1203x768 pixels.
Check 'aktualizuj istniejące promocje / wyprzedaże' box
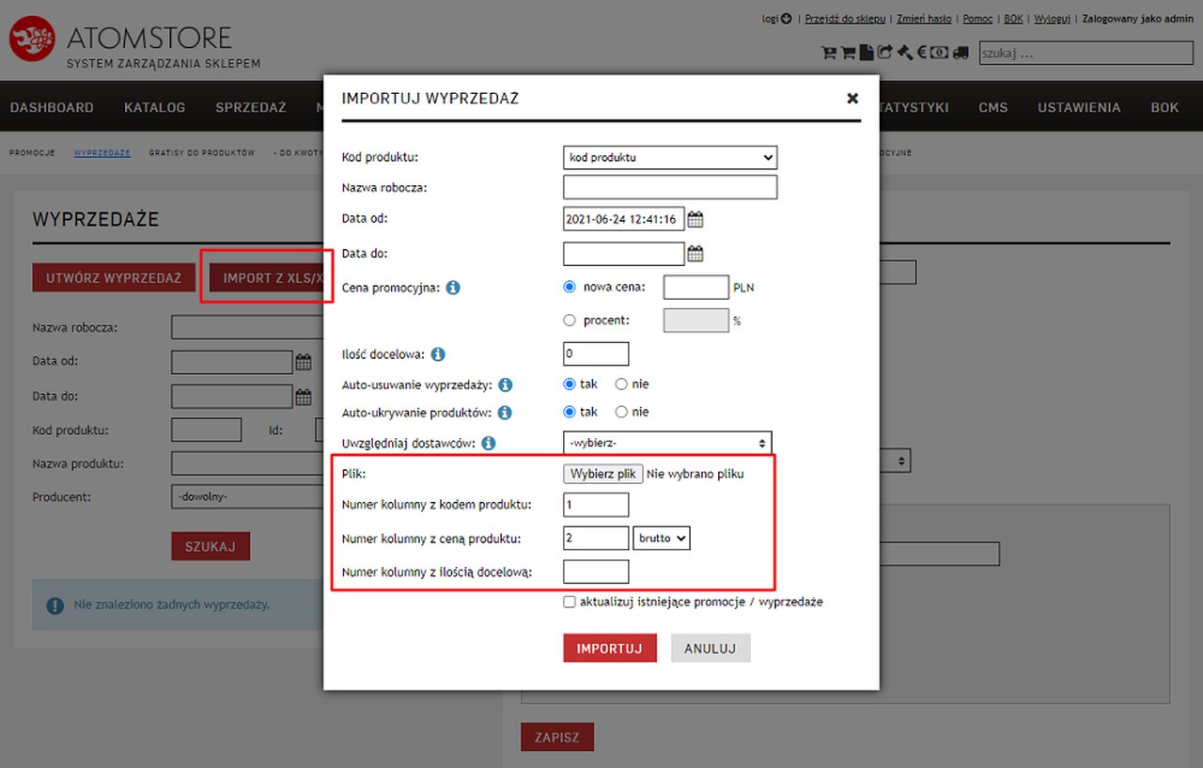click(570, 602)
